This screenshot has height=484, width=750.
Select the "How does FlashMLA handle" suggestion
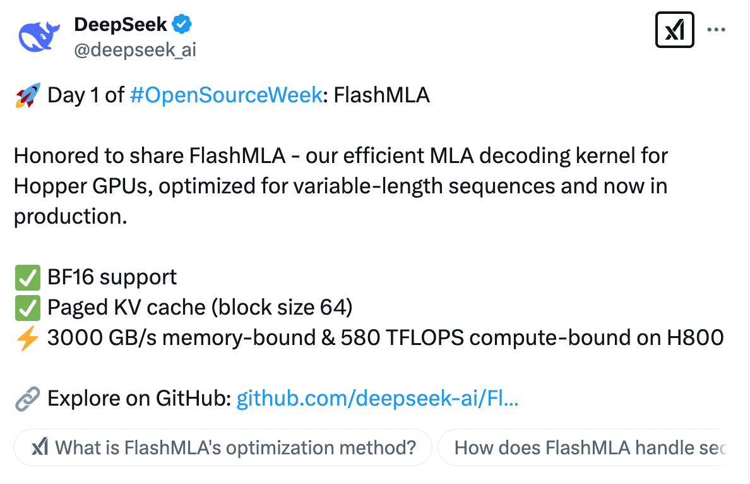(x=587, y=448)
